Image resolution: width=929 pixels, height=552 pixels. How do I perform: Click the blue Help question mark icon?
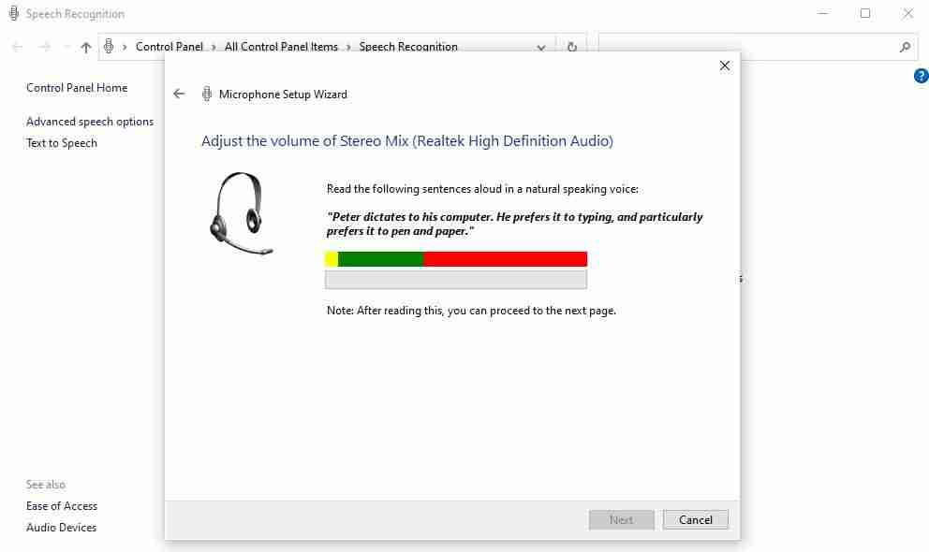pyautogui.click(x=921, y=76)
